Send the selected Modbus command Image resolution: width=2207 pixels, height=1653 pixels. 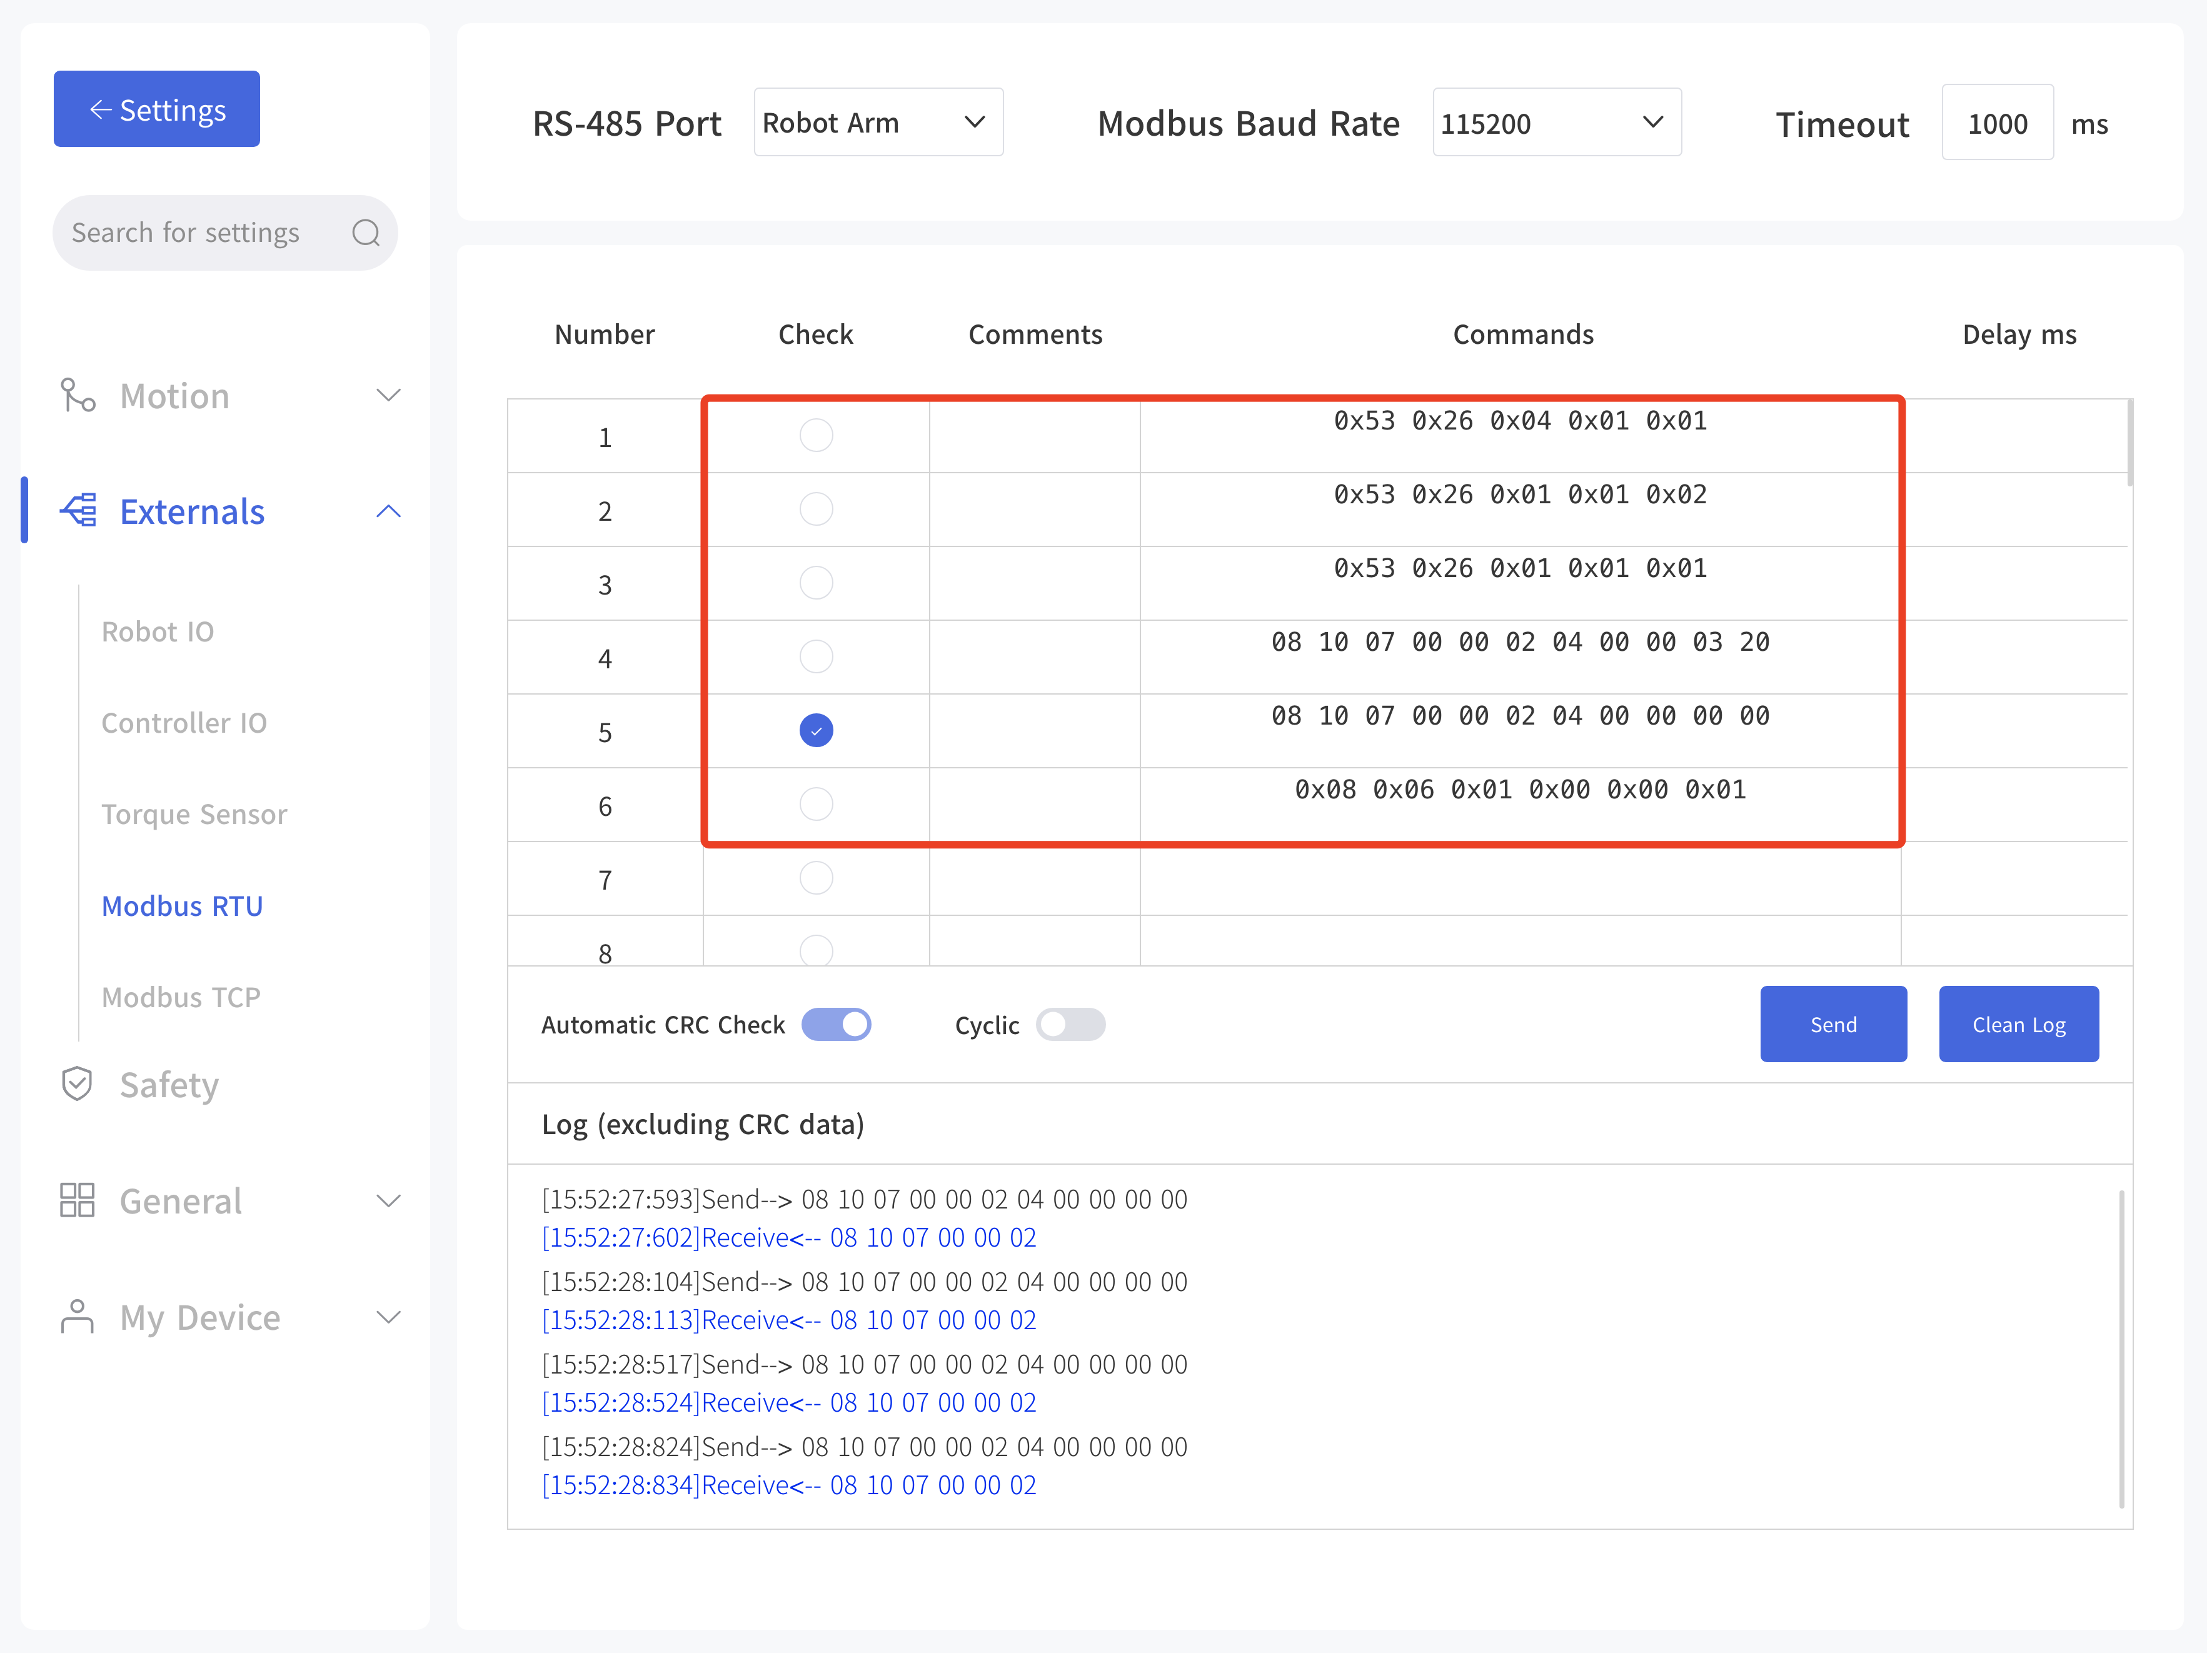1833,1025
